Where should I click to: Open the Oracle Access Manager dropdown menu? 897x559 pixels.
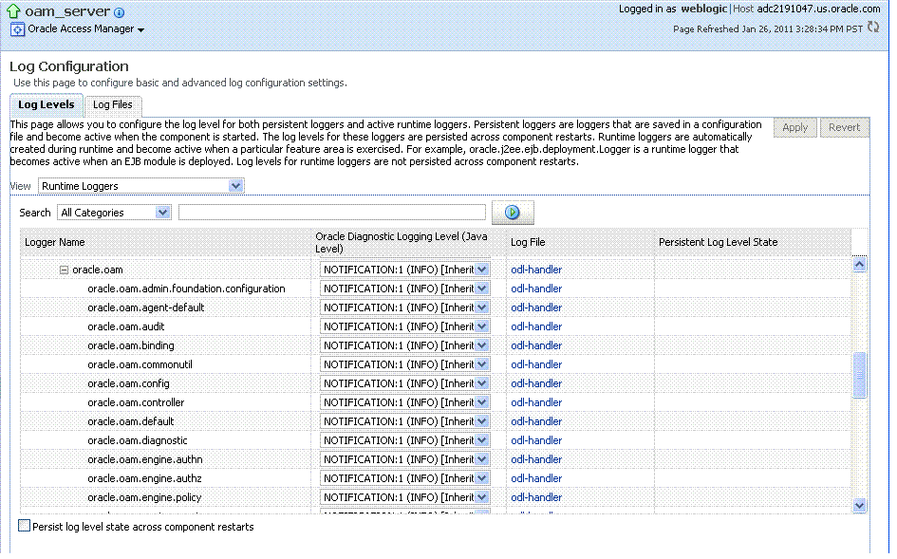pos(139,29)
